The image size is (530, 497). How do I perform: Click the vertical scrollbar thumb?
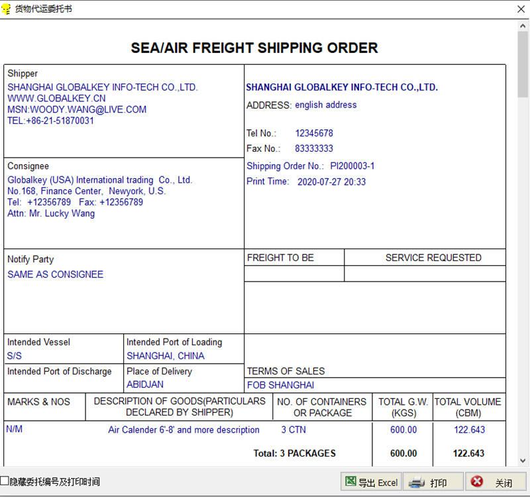point(523,64)
